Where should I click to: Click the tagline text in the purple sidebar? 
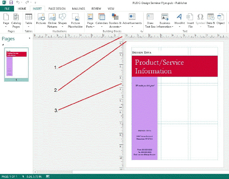tap(145, 86)
